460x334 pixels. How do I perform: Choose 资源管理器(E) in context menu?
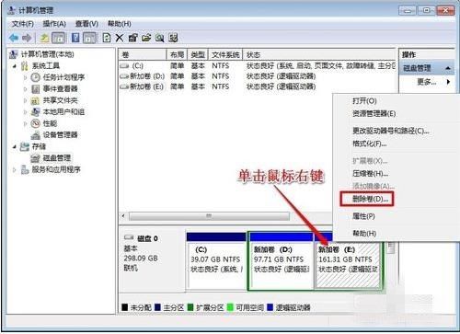pyautogui.click(x=374, y=114)
